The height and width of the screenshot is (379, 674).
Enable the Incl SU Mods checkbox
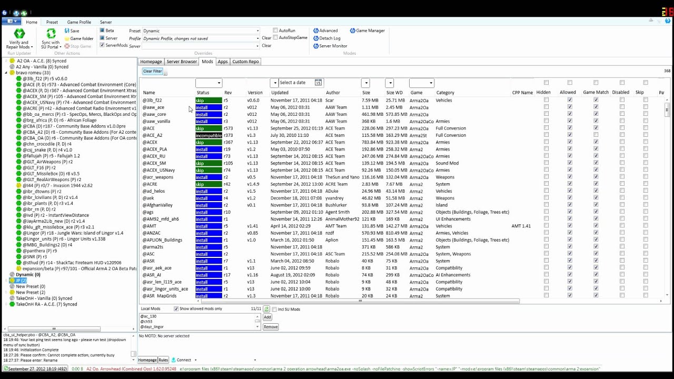[x=273, y=309]
